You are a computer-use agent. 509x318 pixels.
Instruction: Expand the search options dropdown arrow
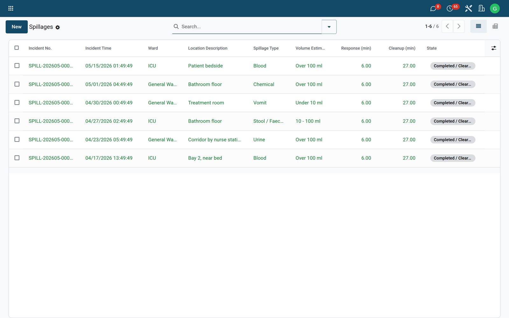[x=329, y=27]
